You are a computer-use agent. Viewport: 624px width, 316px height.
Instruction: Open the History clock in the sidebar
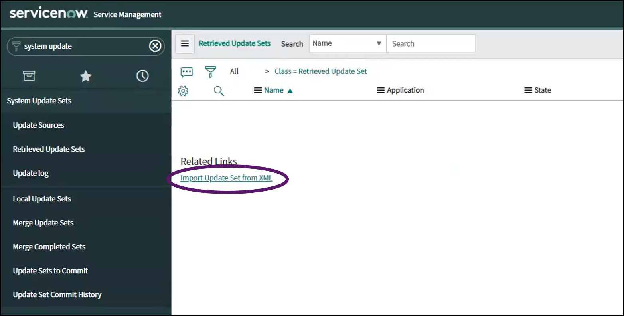142,75
